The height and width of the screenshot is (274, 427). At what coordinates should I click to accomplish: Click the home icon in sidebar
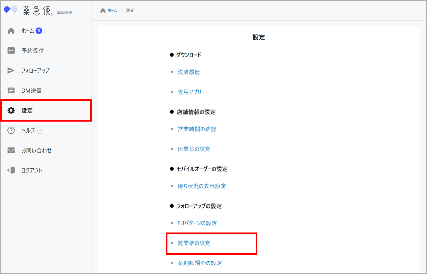click(x=11, y=31)
